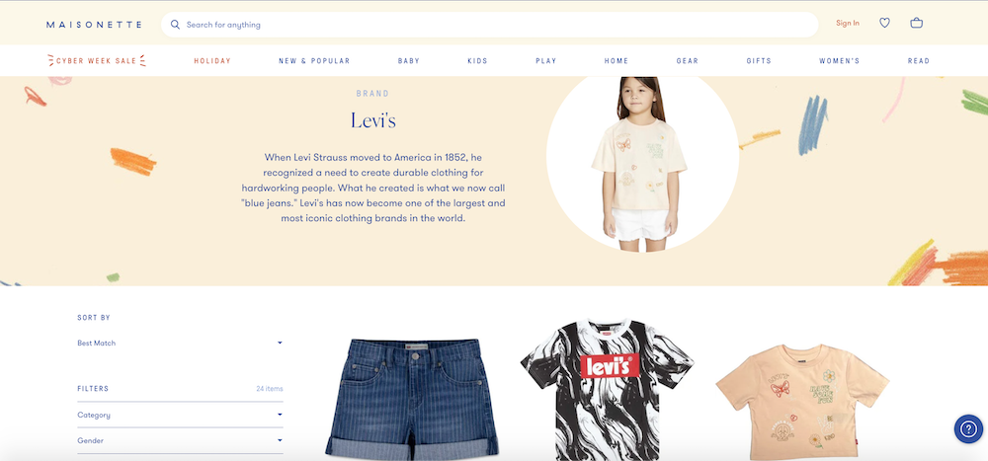Image resolution: width=988 pixels, height=461 pixels.
Task: Click the blue help question-mark button
Action: [x=968, y=428]
